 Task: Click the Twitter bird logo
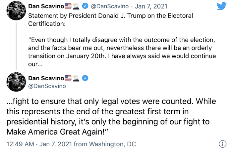point(221,6)
